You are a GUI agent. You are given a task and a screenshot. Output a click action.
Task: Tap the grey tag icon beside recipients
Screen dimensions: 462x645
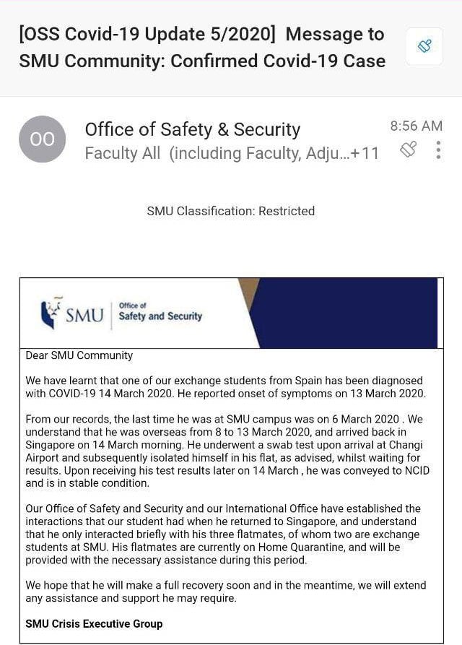click(x=409, y=150)
